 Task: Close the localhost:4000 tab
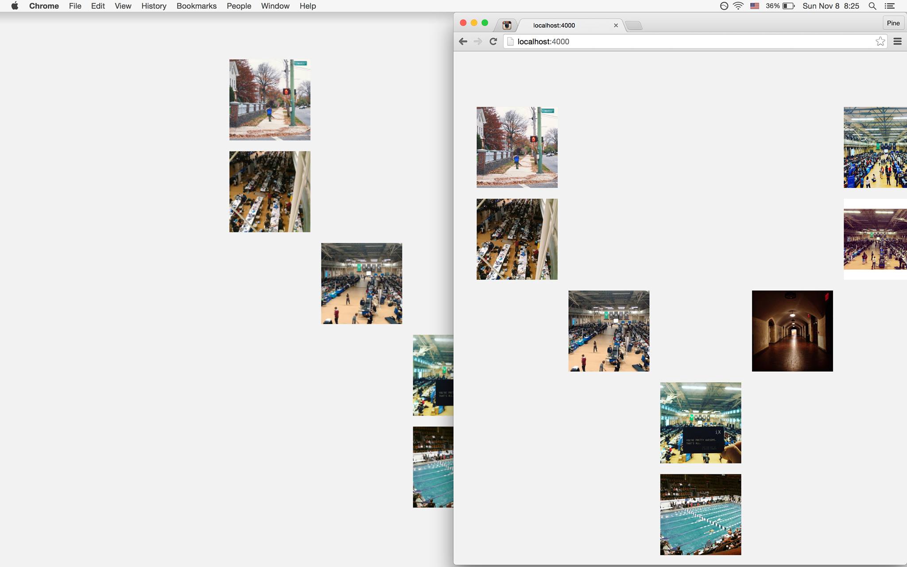[616, 25]
